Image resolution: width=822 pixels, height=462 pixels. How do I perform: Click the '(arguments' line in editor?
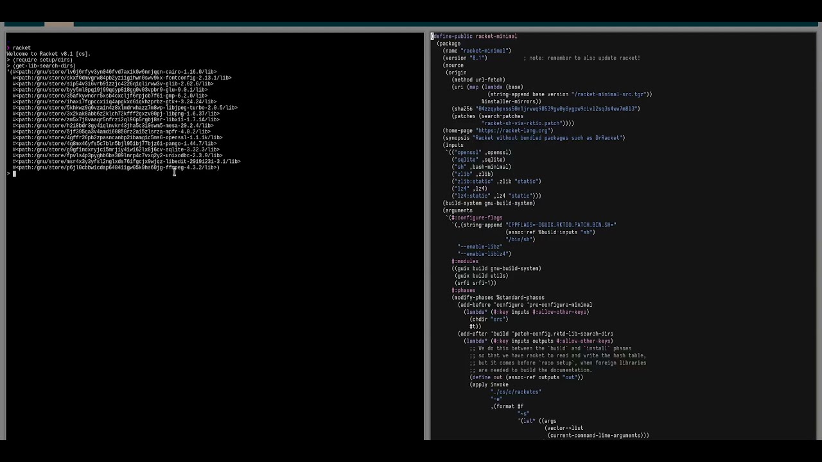[x=458, y=210]
